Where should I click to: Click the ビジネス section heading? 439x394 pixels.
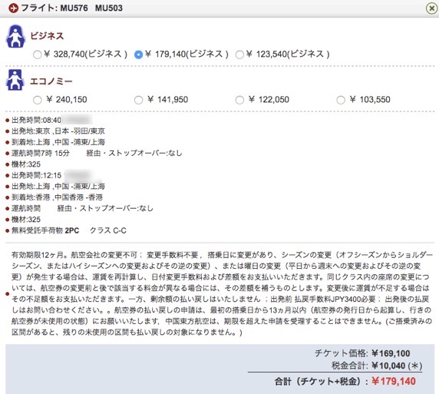point(47,36)
